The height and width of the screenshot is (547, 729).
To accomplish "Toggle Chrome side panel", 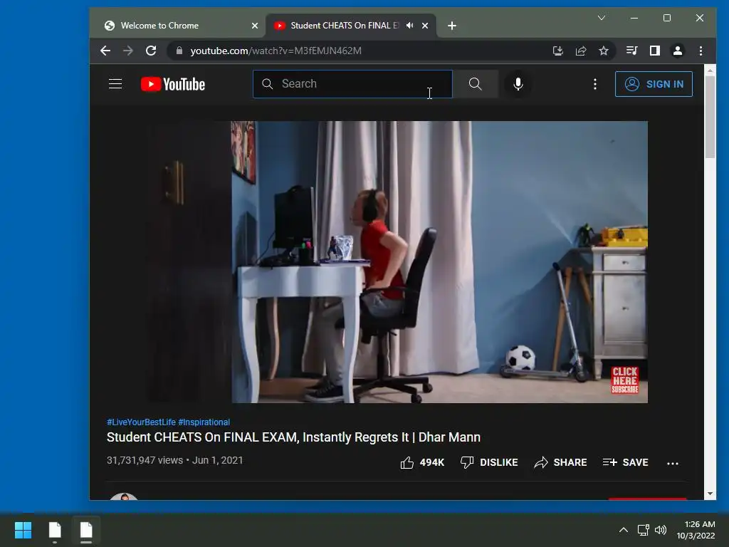I will (x=655, y=51).
